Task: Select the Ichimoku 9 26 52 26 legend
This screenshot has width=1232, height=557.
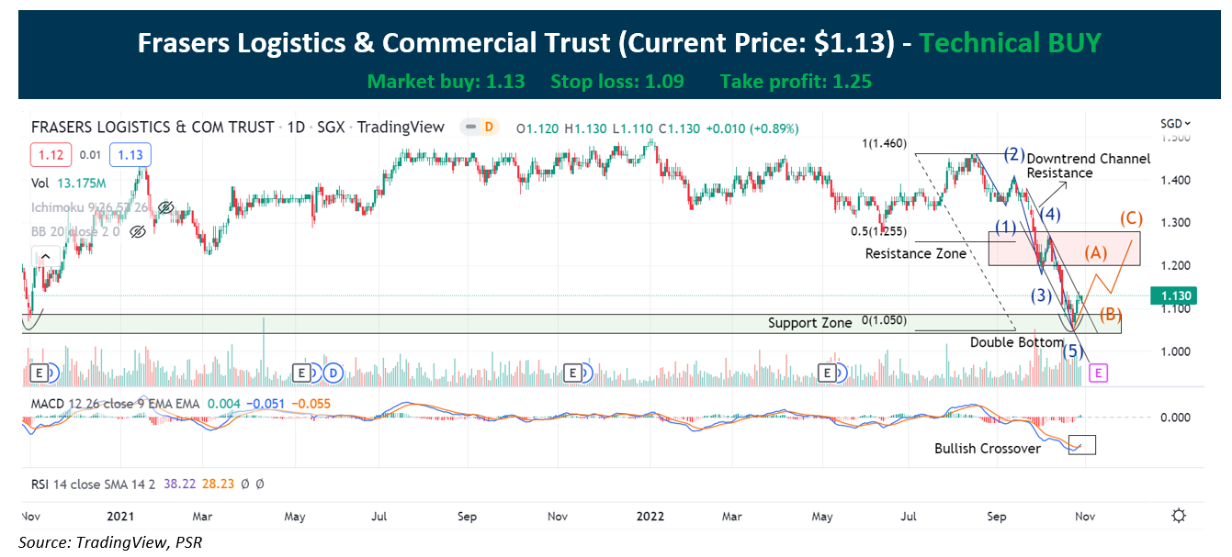Action: click(92, 208)
